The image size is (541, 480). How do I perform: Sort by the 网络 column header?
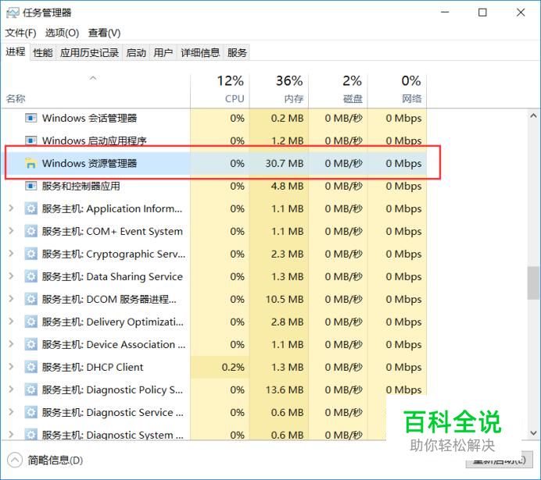[397, 91]
